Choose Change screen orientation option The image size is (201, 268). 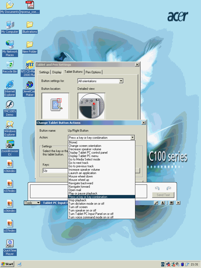coord(101,146)
